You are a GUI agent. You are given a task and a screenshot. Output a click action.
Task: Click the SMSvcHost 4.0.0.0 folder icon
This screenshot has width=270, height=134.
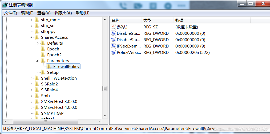pos(37,107)
